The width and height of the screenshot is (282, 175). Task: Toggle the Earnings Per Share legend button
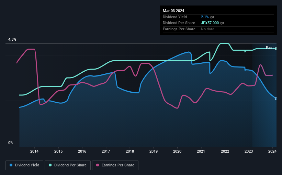pyautogui.click(x=115, y=165)
